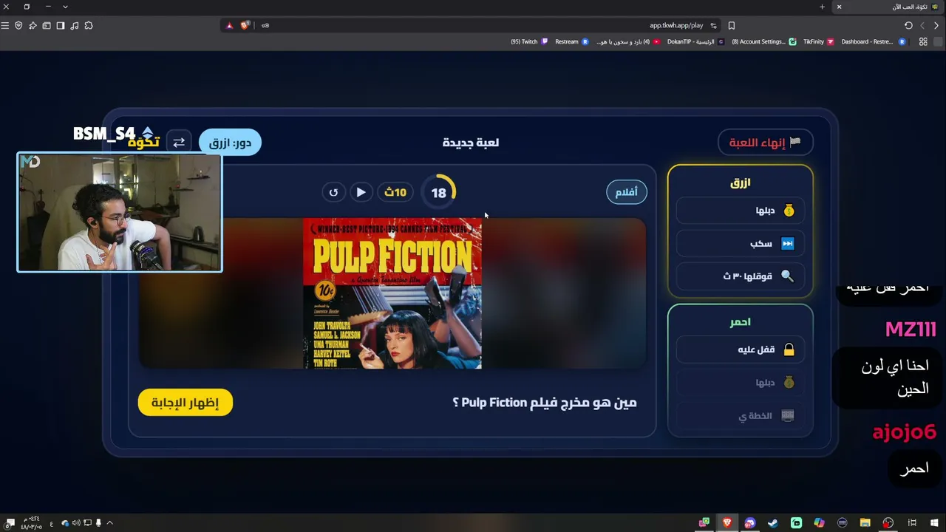946x532 pixels.
Task: Show hidden system tray icons
Action: click(110, 523)
